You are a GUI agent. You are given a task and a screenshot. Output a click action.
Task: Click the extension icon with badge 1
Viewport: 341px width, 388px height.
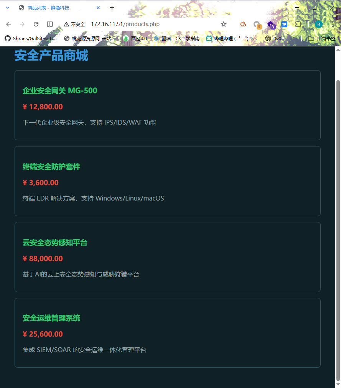point(257,25)
